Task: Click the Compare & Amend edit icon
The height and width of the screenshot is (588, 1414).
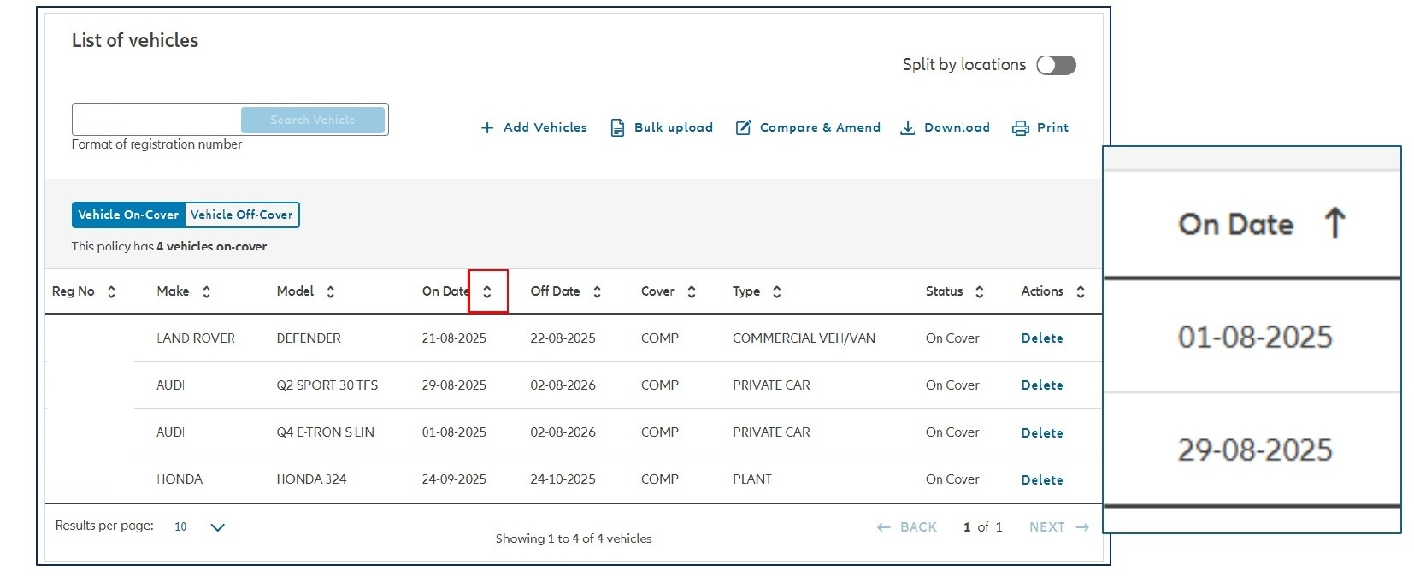Action: coord(744,128)
